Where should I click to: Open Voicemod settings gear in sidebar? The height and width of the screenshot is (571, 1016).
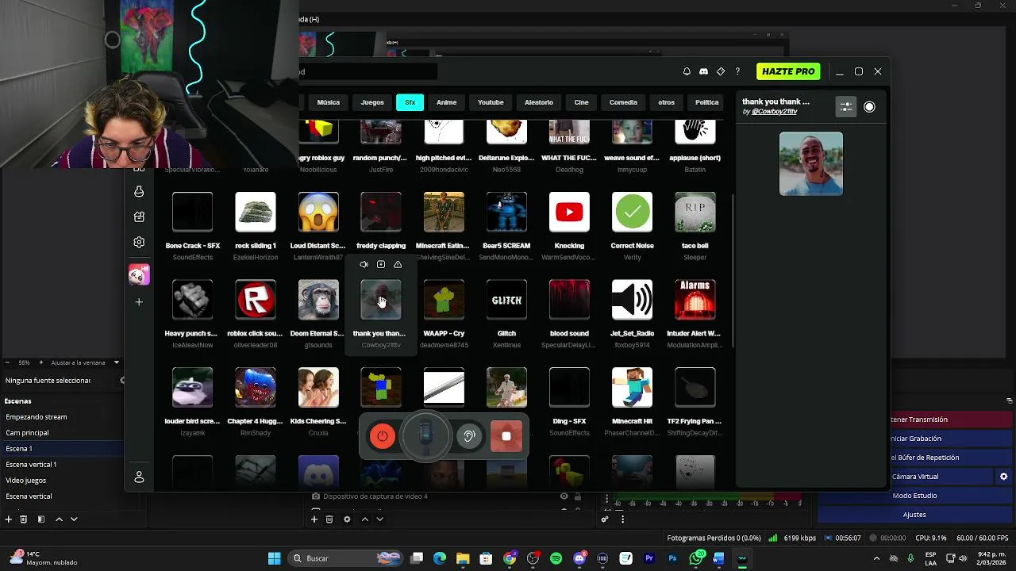click(139, 242)
